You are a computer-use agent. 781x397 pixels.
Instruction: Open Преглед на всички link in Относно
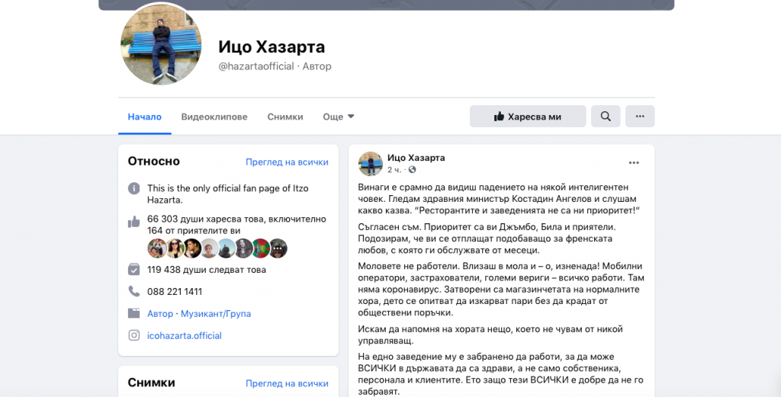287,162
